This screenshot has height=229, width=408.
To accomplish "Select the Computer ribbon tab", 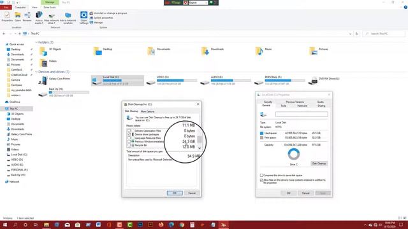I will pos(20,7).
